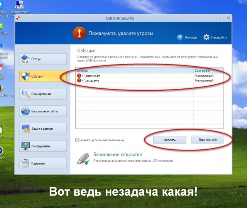Select the K:\autorun.inf threat row
The width and height of the screenshot is (247, 208).
[x=149, y=76]
